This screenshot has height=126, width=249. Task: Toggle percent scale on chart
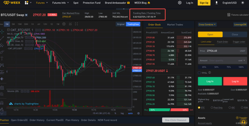[x=115, y=113]
